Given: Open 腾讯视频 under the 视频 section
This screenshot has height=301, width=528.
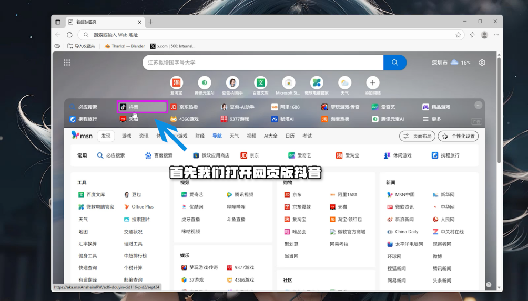Looking at the screenshot, I should coord(240,195).
